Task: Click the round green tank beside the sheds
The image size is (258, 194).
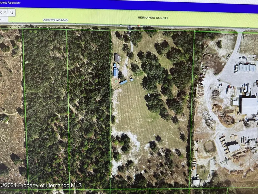Action: 116,81
